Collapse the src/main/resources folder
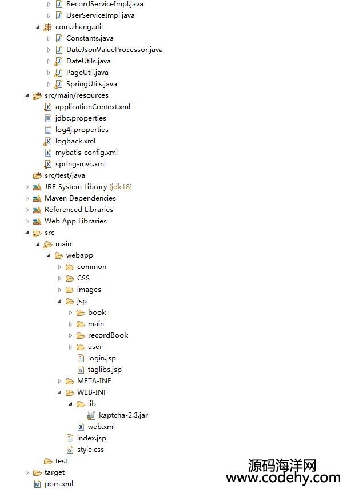The image size is (343, 489). tap(27, 96)
